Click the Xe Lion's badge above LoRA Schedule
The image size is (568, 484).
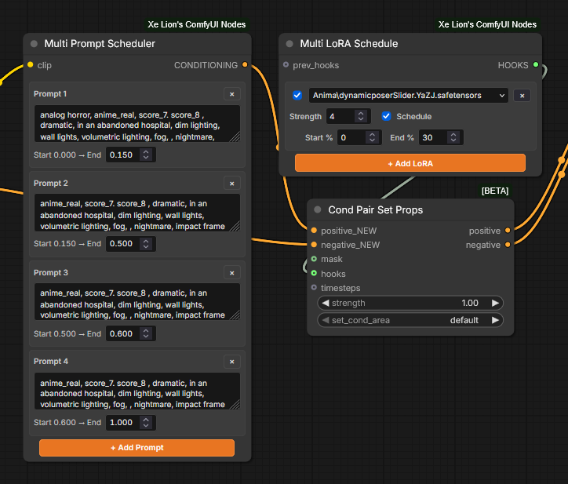click(x=487, y=24)
